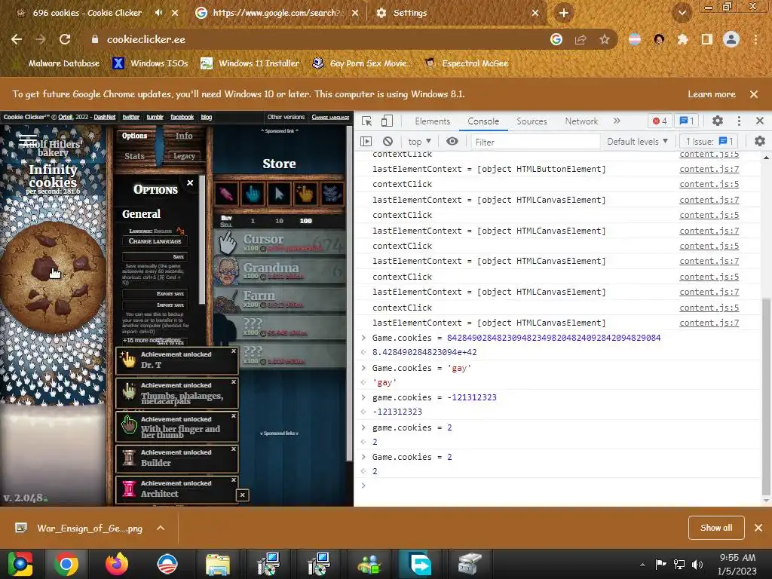Select the blue hand store upgrade icon
The image size is (772, 579).
click(x=253, y=194)
